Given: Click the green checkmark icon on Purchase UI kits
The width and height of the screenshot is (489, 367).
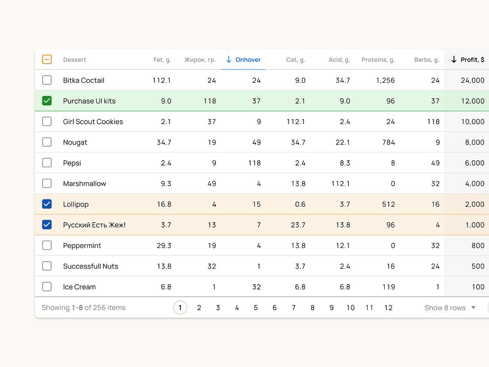Looking at the screenshot, I should click(x=47, y=101).
